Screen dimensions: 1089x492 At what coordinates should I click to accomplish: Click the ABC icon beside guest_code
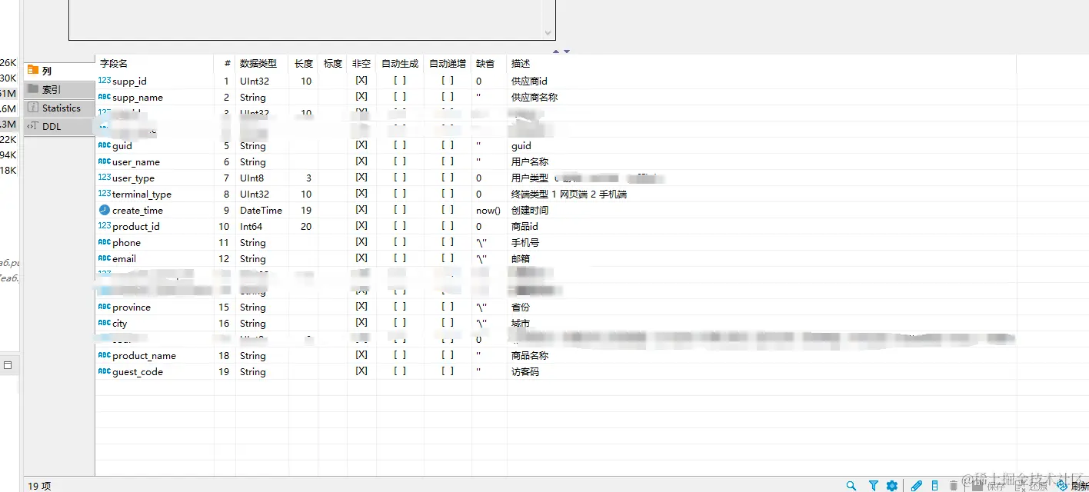click(x=105, y=371)
